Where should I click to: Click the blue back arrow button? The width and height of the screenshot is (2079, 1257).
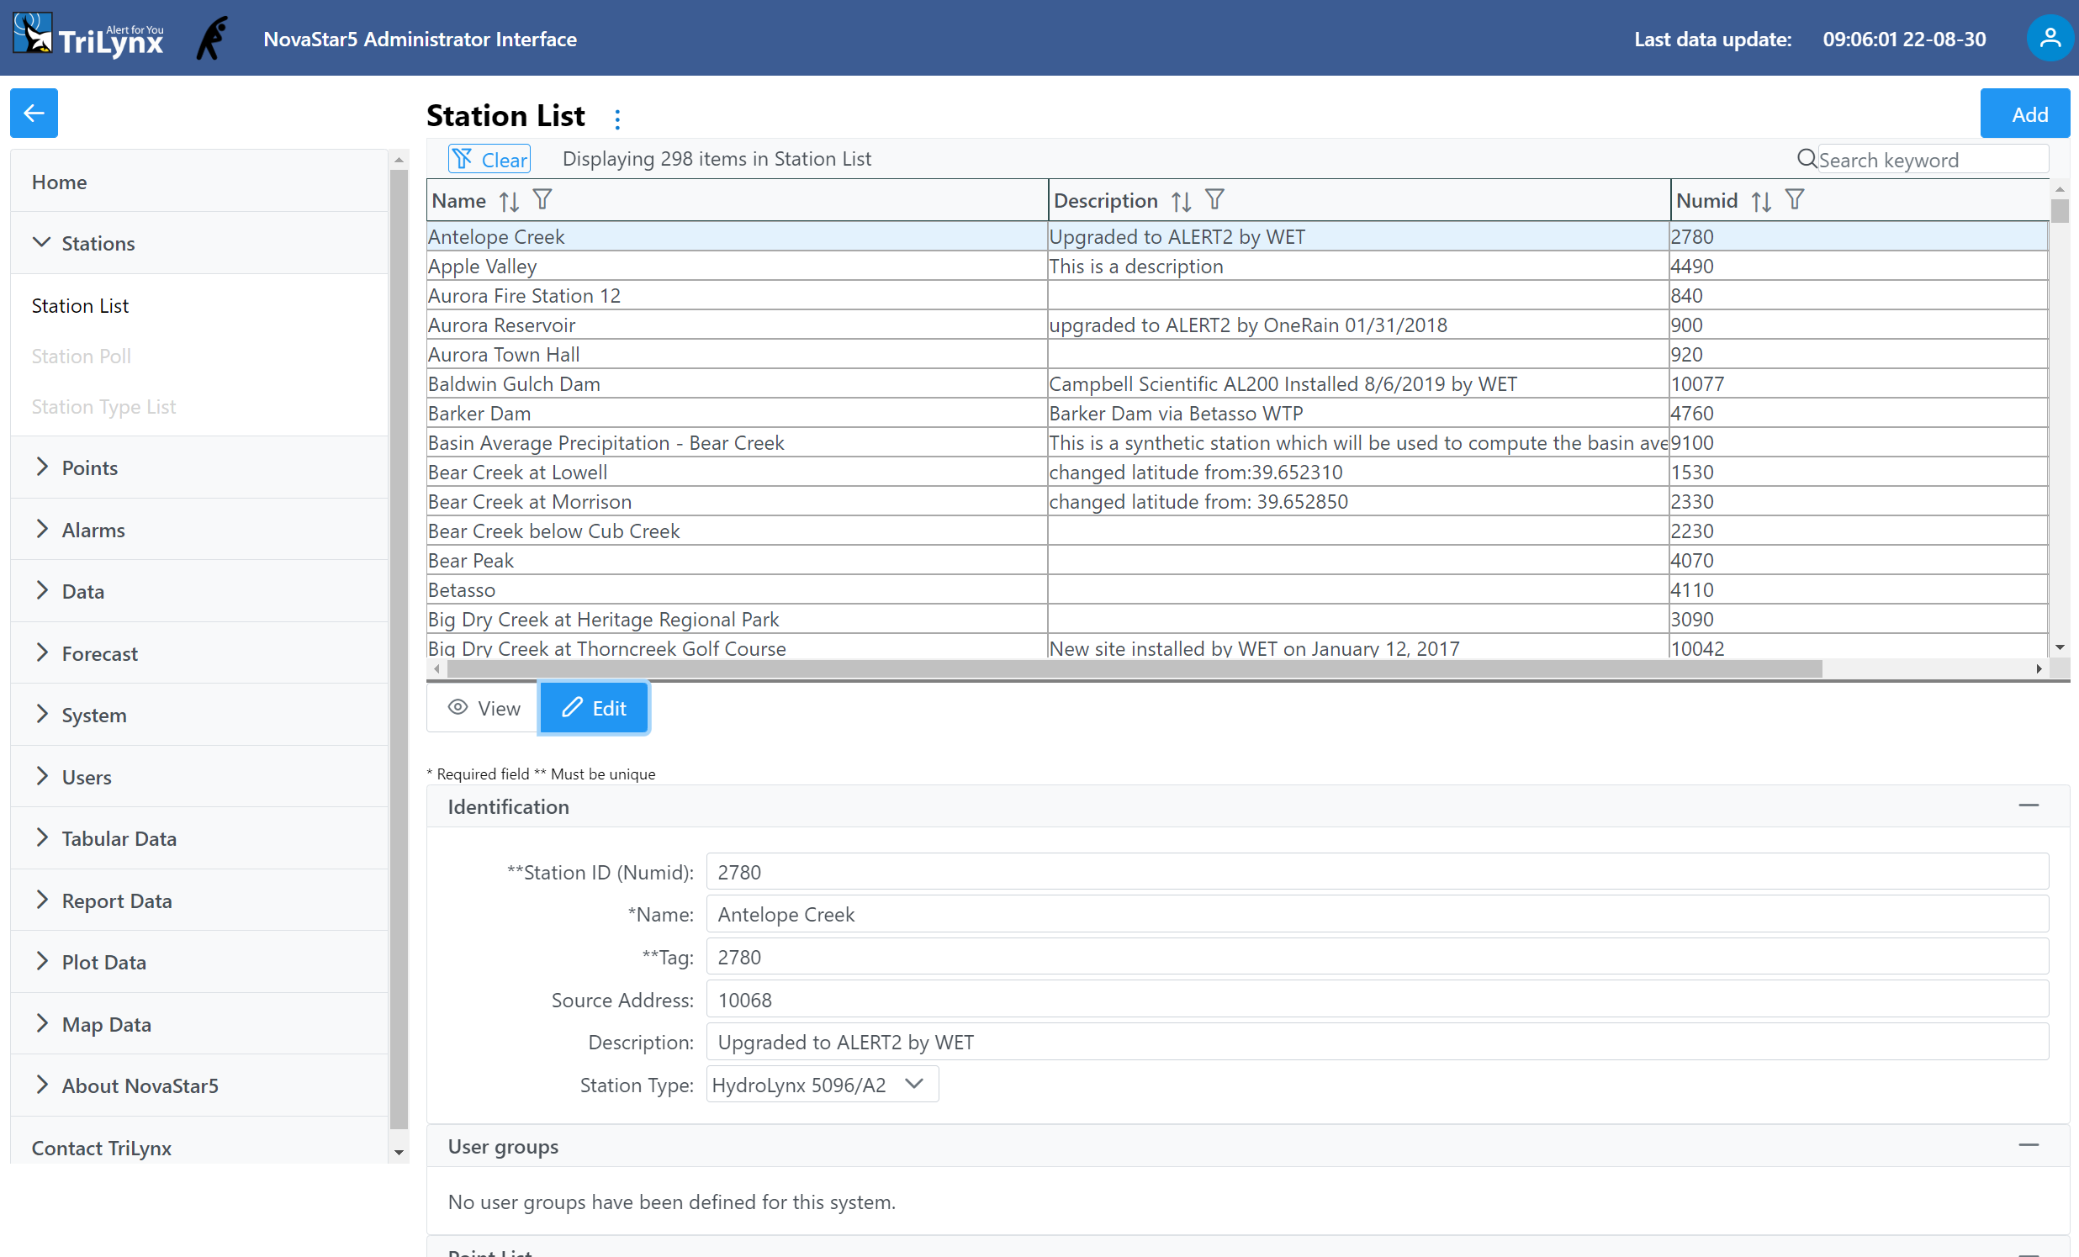coord(34,112)
